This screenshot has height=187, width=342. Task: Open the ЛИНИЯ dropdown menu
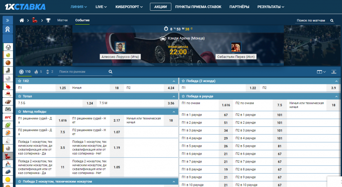[x=79, y=7]
